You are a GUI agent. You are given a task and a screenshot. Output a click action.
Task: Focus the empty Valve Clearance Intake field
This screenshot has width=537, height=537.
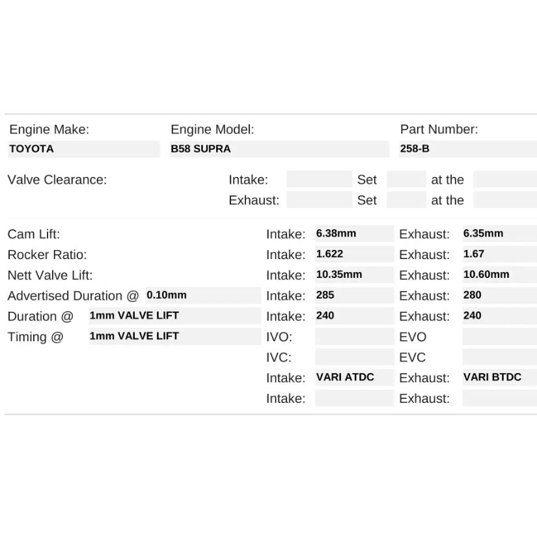[x=318, y=180]
